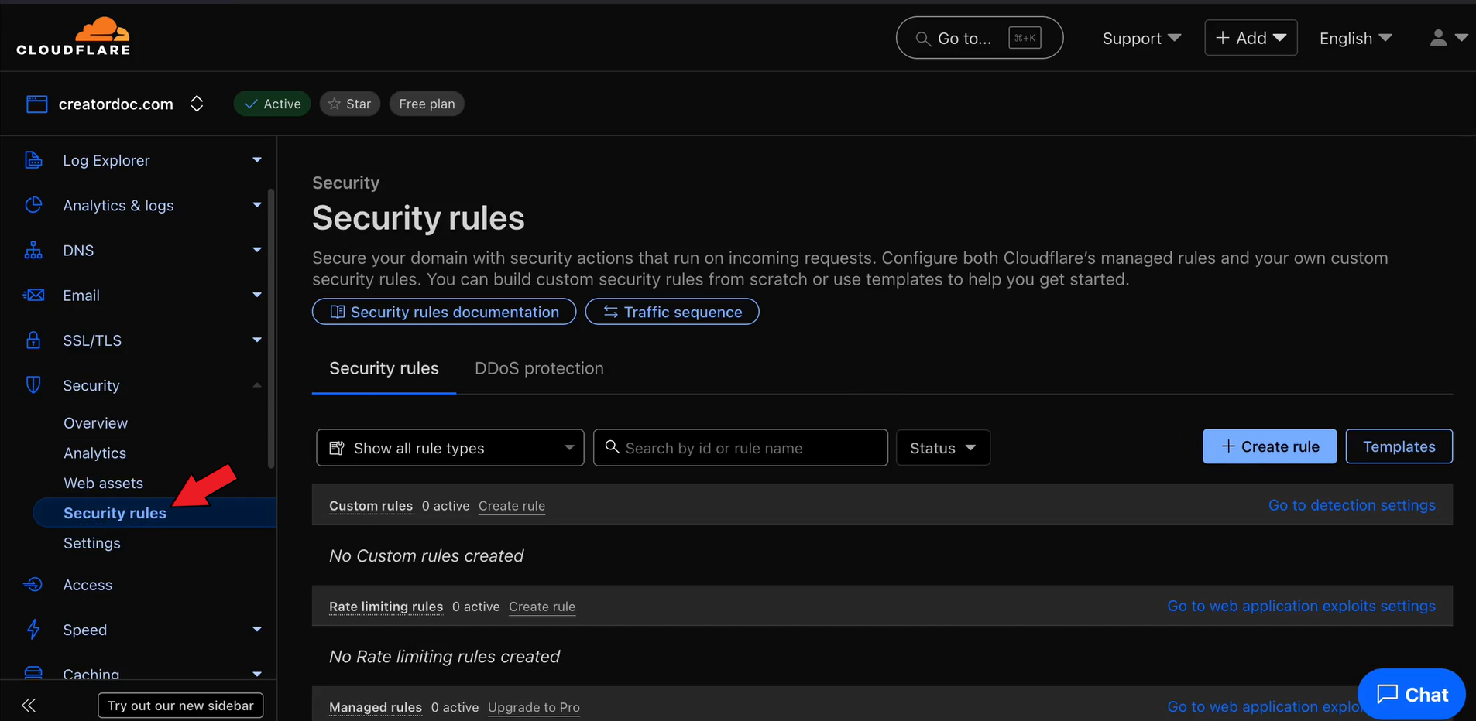Open the Show all rule types dropdown
The height and width of the screenshot is (721, 1476).
pyautogui.click(x=450, y=448)
